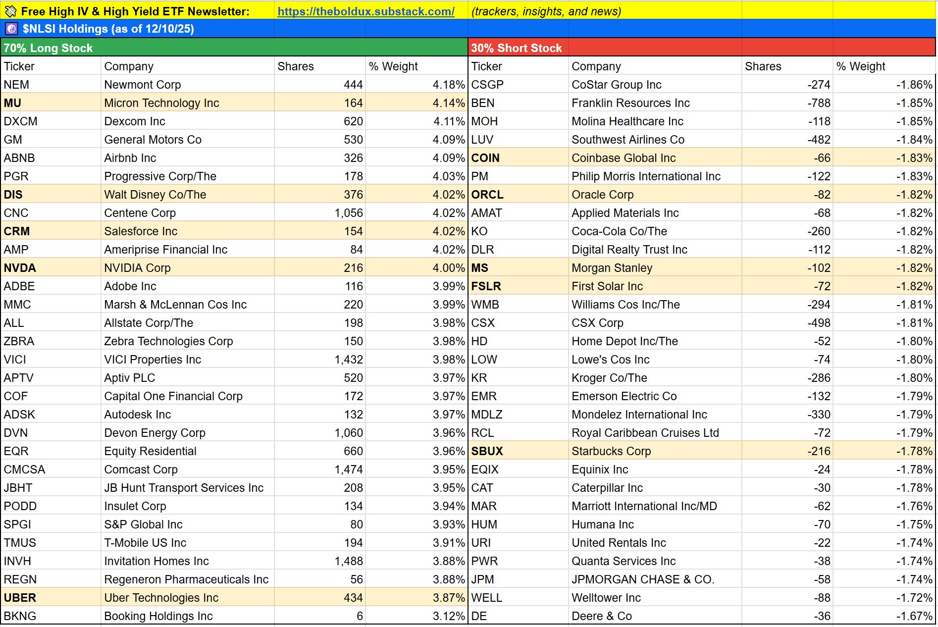Select the Welltower Inc cell
Screen dimensions: 938x627
(655, 598)
